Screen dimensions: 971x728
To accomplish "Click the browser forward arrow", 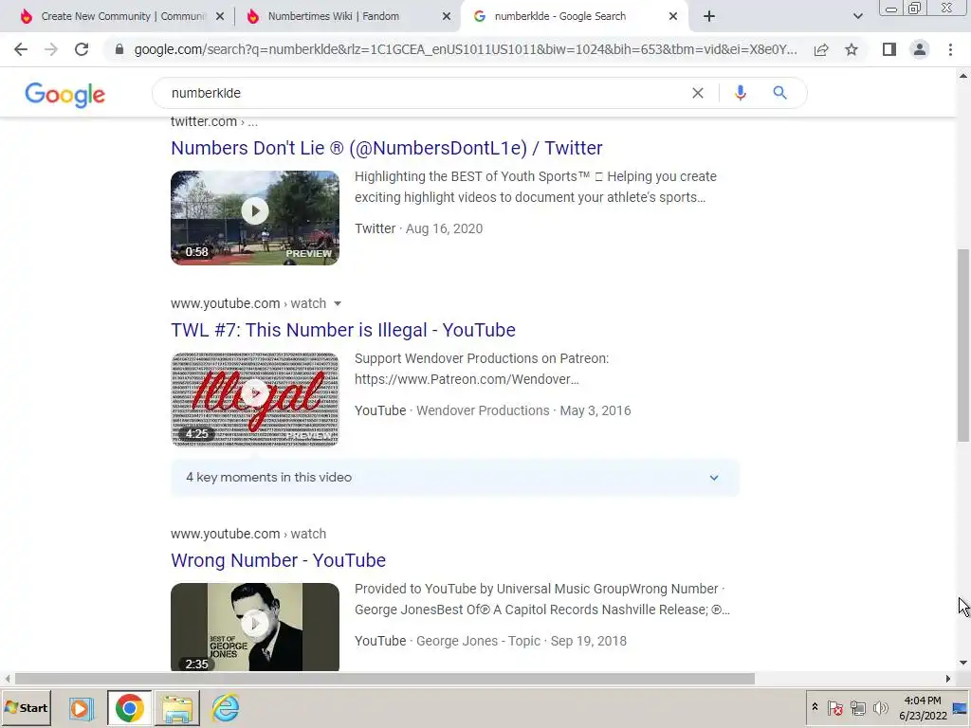I will [51, 49].
